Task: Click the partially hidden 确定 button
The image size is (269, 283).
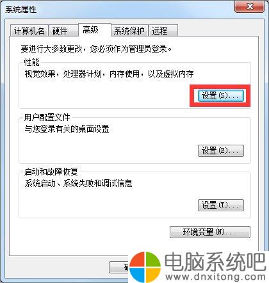Action: tap(118, 267)
